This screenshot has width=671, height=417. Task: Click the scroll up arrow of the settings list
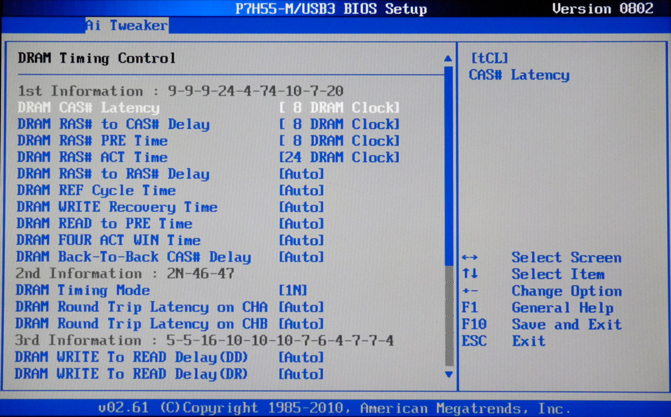[447, 58]
